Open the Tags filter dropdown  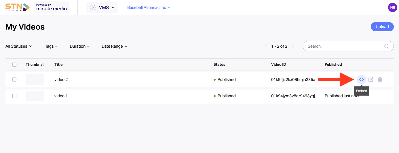[52, 46]
